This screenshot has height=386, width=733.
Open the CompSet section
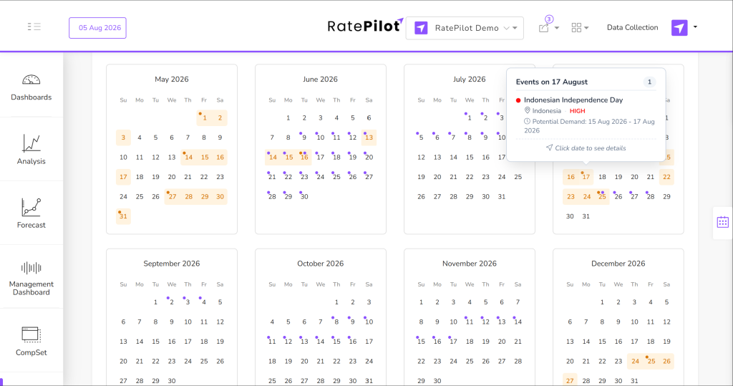[31, 342]
